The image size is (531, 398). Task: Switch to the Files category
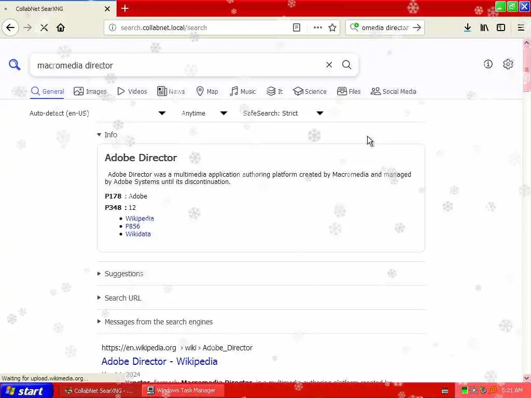349,91
